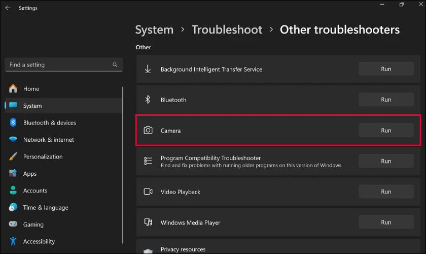Image resolution: width=426 pixels, height=254 pixels.
Task: Go to System in the breadcrumb
Action: click(x=154, y=29)
